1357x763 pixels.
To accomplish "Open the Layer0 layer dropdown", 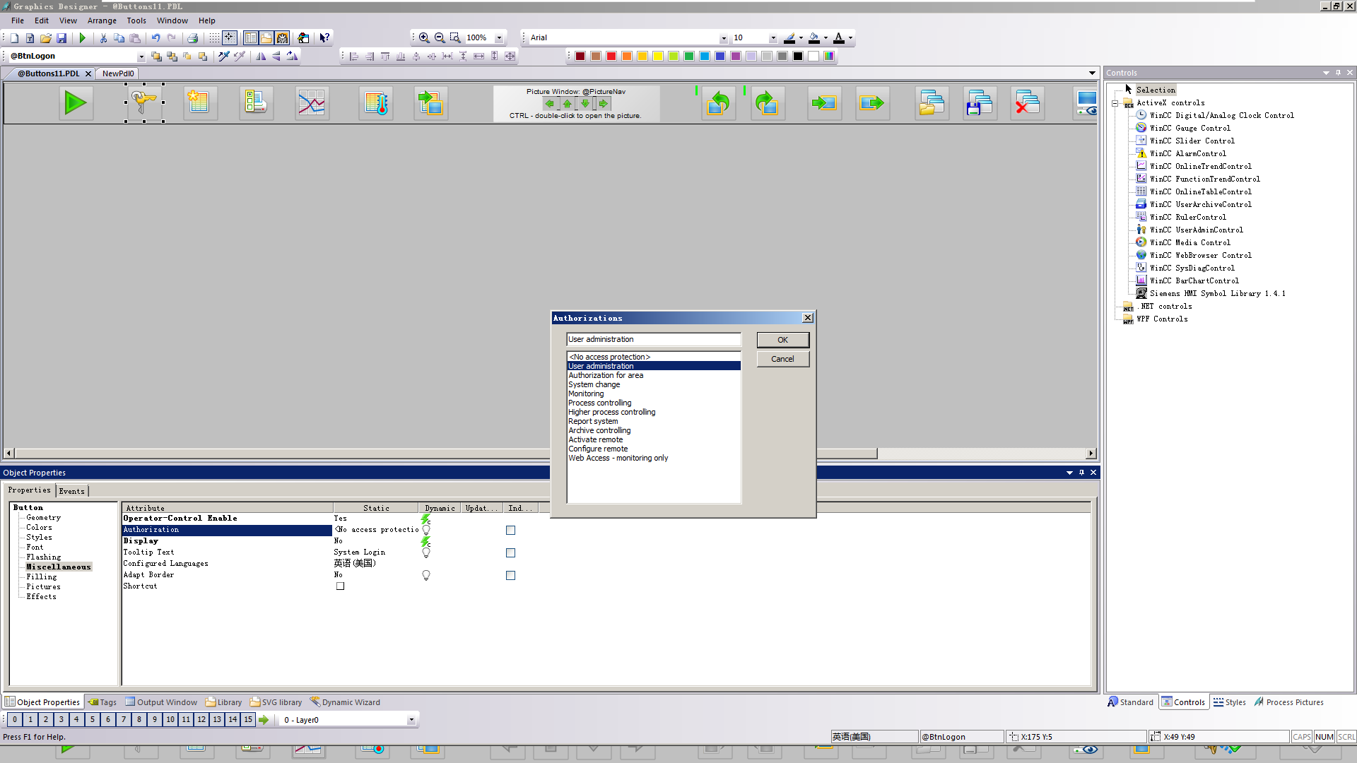I will (x=411, y=720).
